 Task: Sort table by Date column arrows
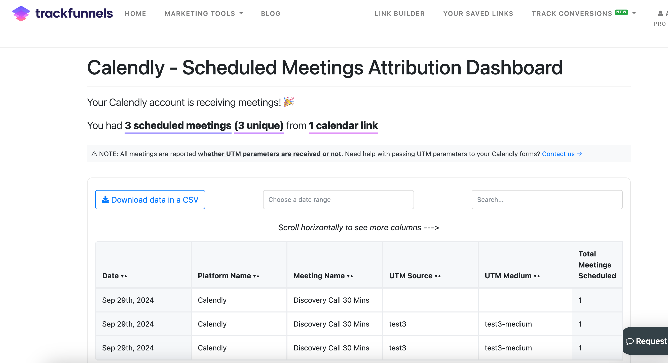click(124, 276)
